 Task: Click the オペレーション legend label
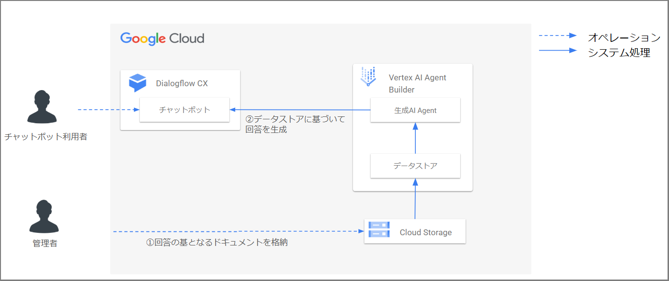[624, 37]
